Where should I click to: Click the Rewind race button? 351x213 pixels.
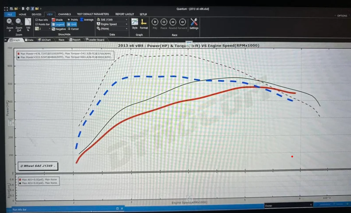pos(173,22)
